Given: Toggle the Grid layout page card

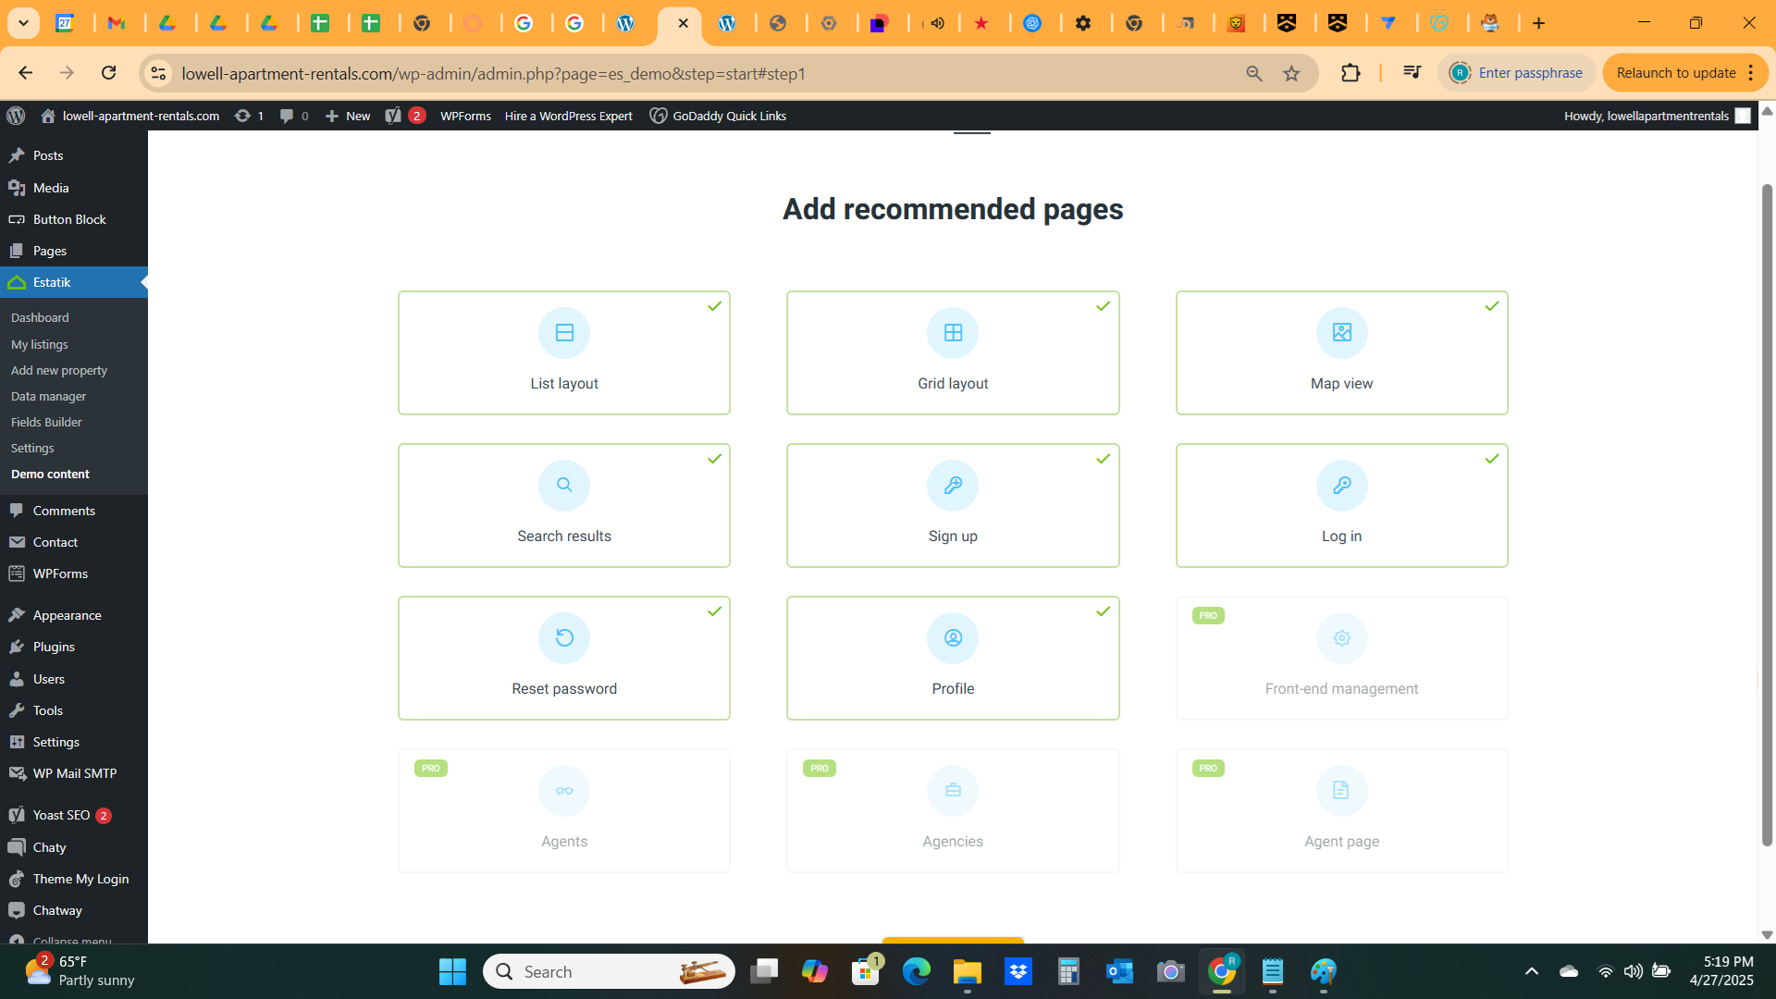Looking at the screenshot, I should [x=953, y=352].
